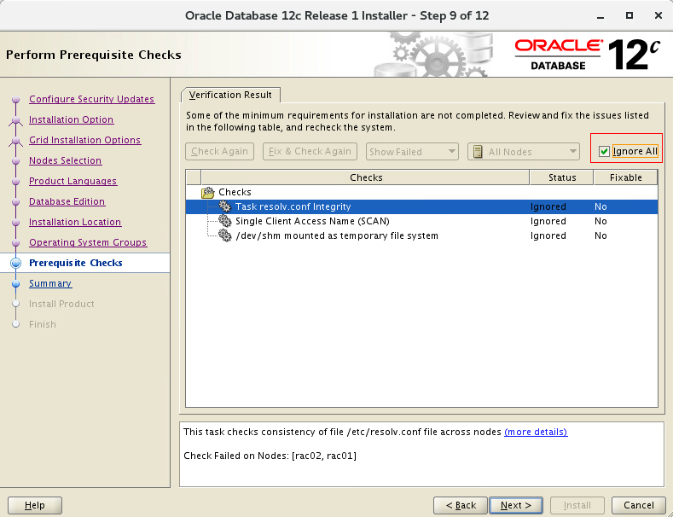This screenshot has height=517, width=673.
Task: Click the Check Again button
Action: click(x=220, y=151)
